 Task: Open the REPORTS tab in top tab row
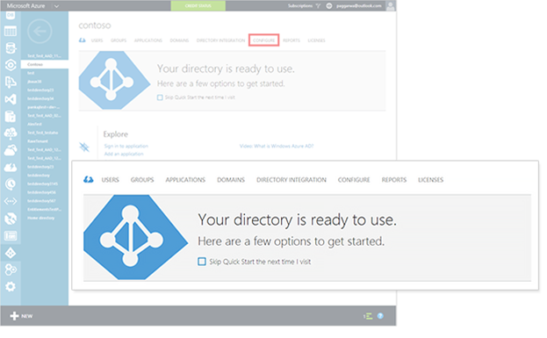point(291,40)
